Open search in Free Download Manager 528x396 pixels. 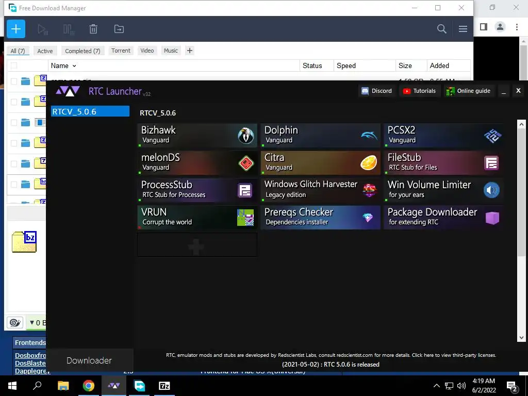441,29
